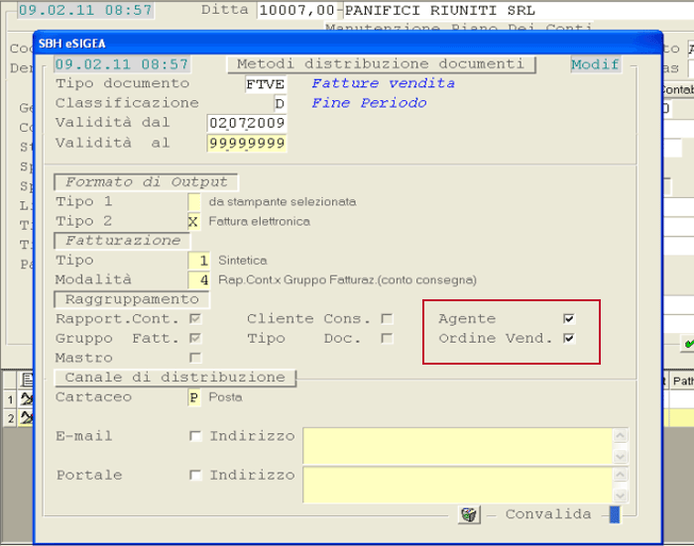The width and height of the screenshot is (694, 546).
Task: Click the green checkmark icon behind dialog
Action: (687, 344)
